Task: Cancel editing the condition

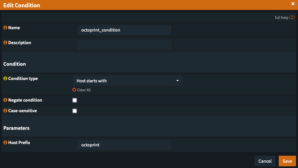Action: point(265,161)
